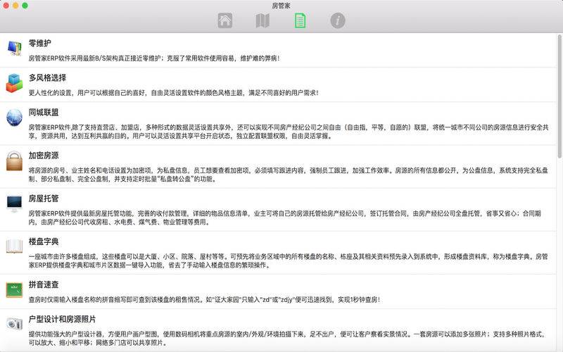Click the 拼音速查 chalkboard icon

14,289
